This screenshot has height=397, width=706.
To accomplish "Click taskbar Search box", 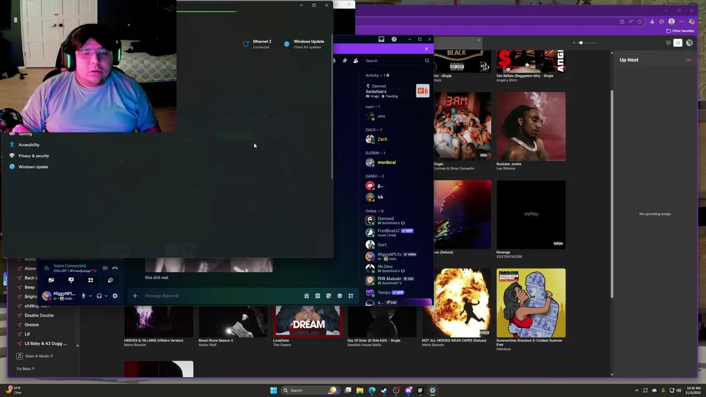I will click(x=310, y=390).
